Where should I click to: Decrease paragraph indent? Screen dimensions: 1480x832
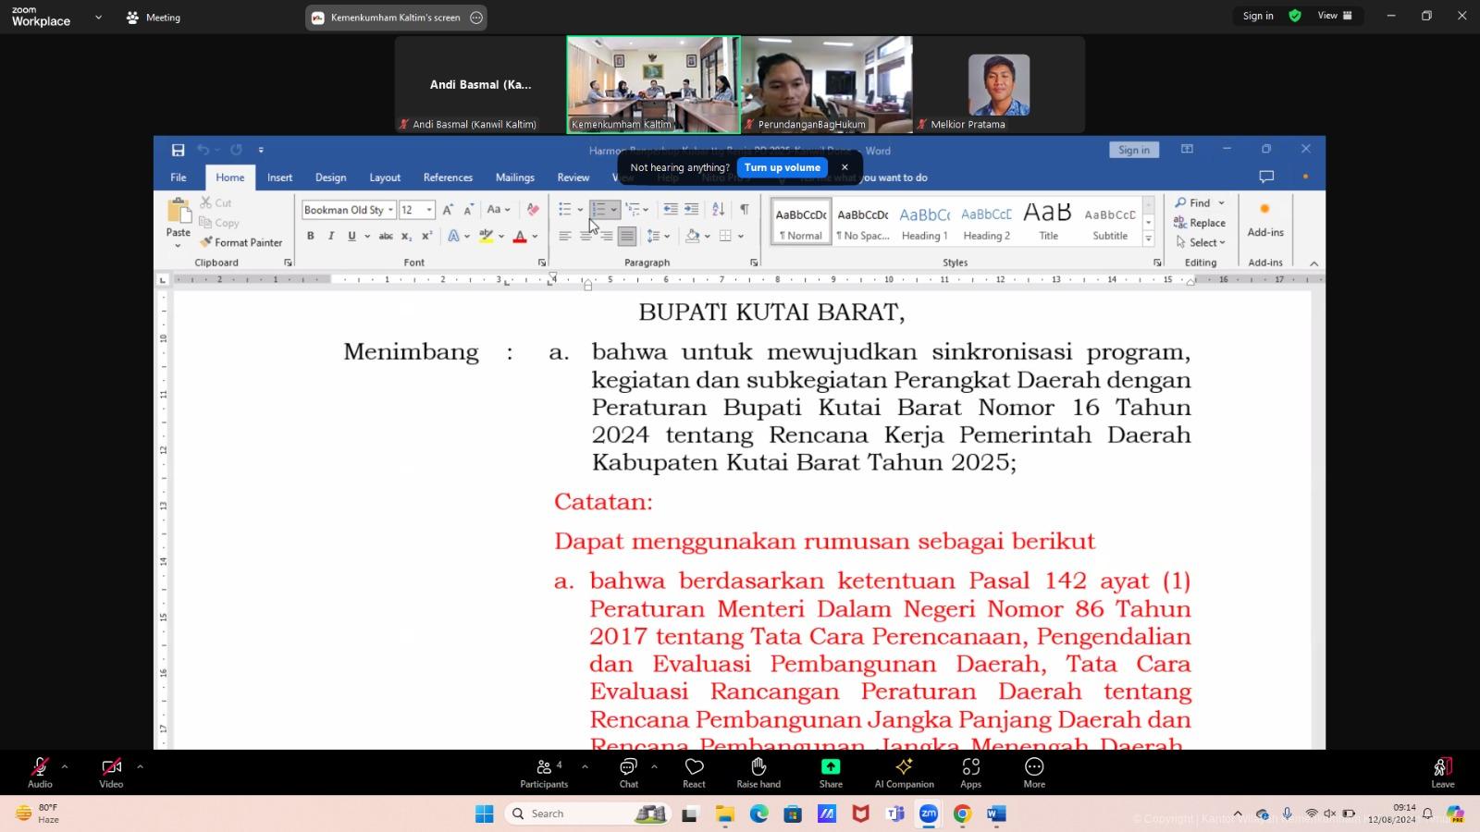point(671,210)
